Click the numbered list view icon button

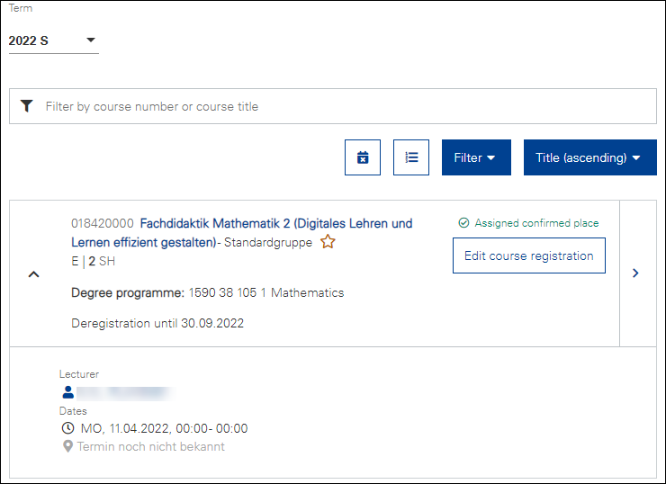click(x=411, y=157)
